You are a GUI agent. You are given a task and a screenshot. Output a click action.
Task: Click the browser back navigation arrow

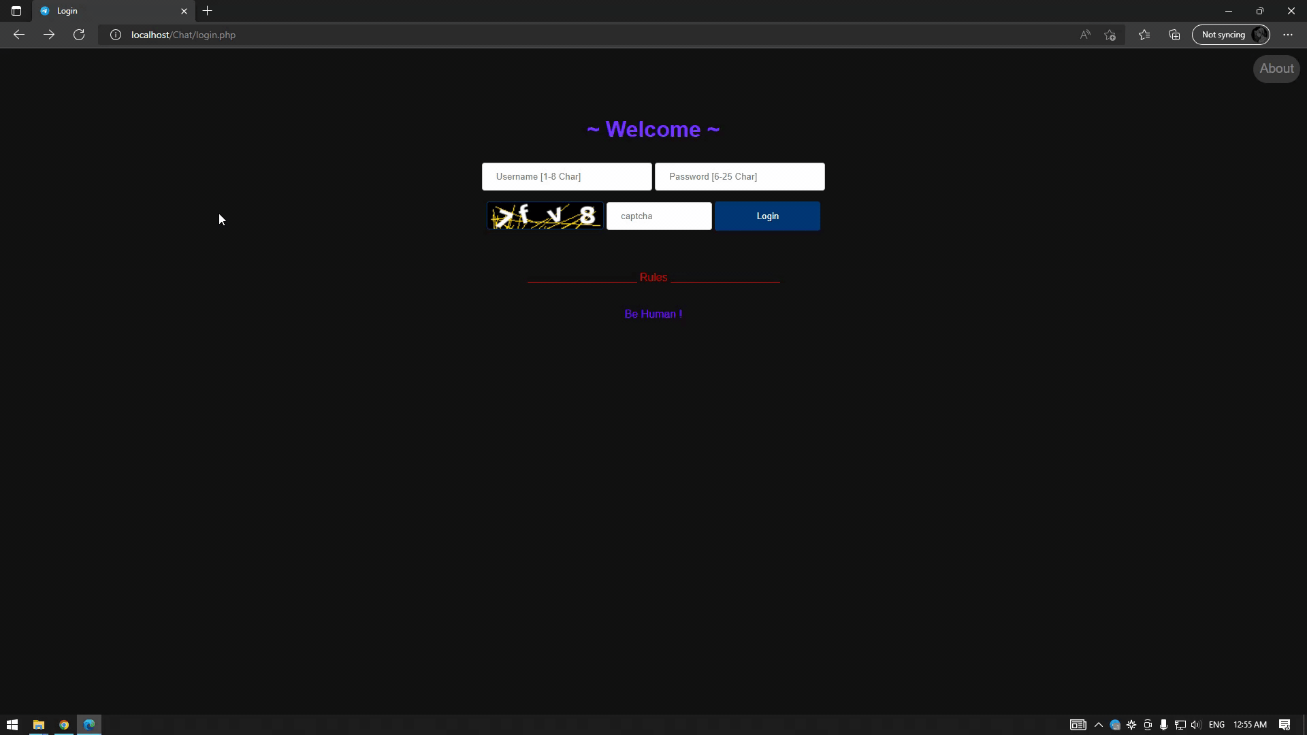coord(19,35)
